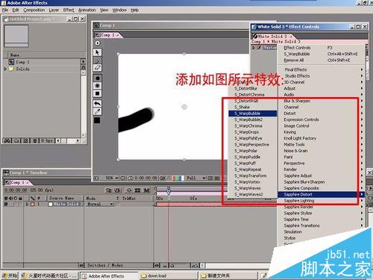The width and height of the screenshot is (373, 280).
Task: Click the binoculars Find icon in Project panel
Action: (7, 141)
